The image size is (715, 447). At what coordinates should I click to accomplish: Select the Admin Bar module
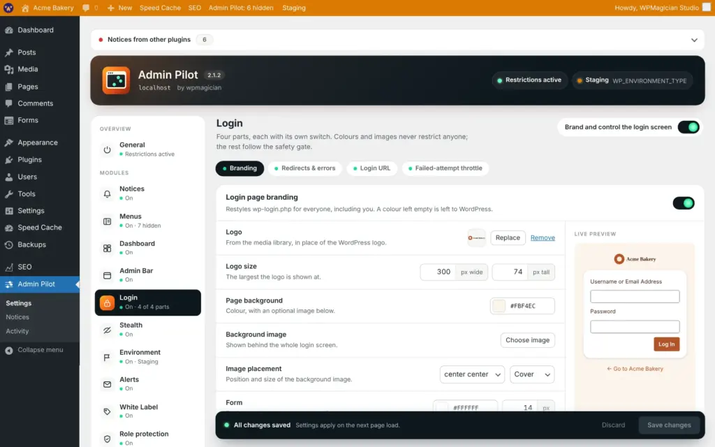pos(148,275)
